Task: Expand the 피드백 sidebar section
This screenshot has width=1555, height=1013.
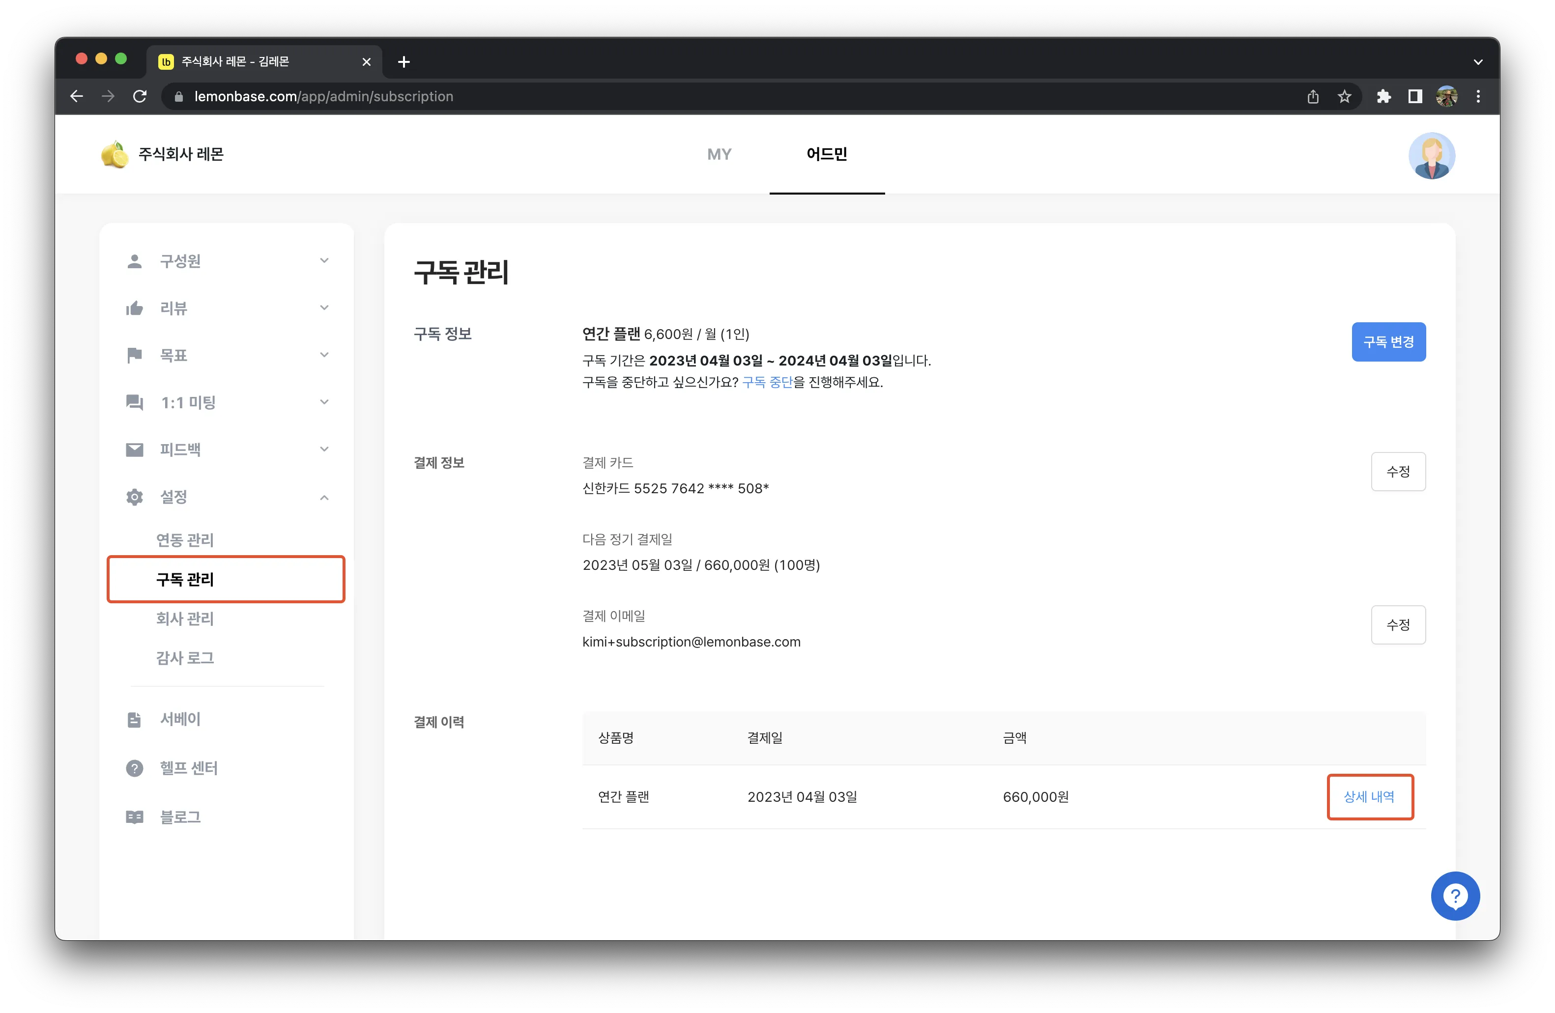Action: click(x=226, y=450)
